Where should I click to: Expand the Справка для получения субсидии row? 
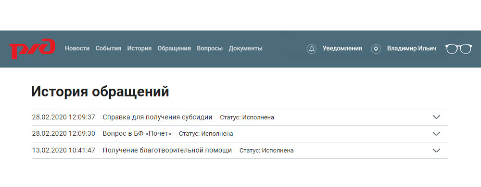(x=436, y=117)
